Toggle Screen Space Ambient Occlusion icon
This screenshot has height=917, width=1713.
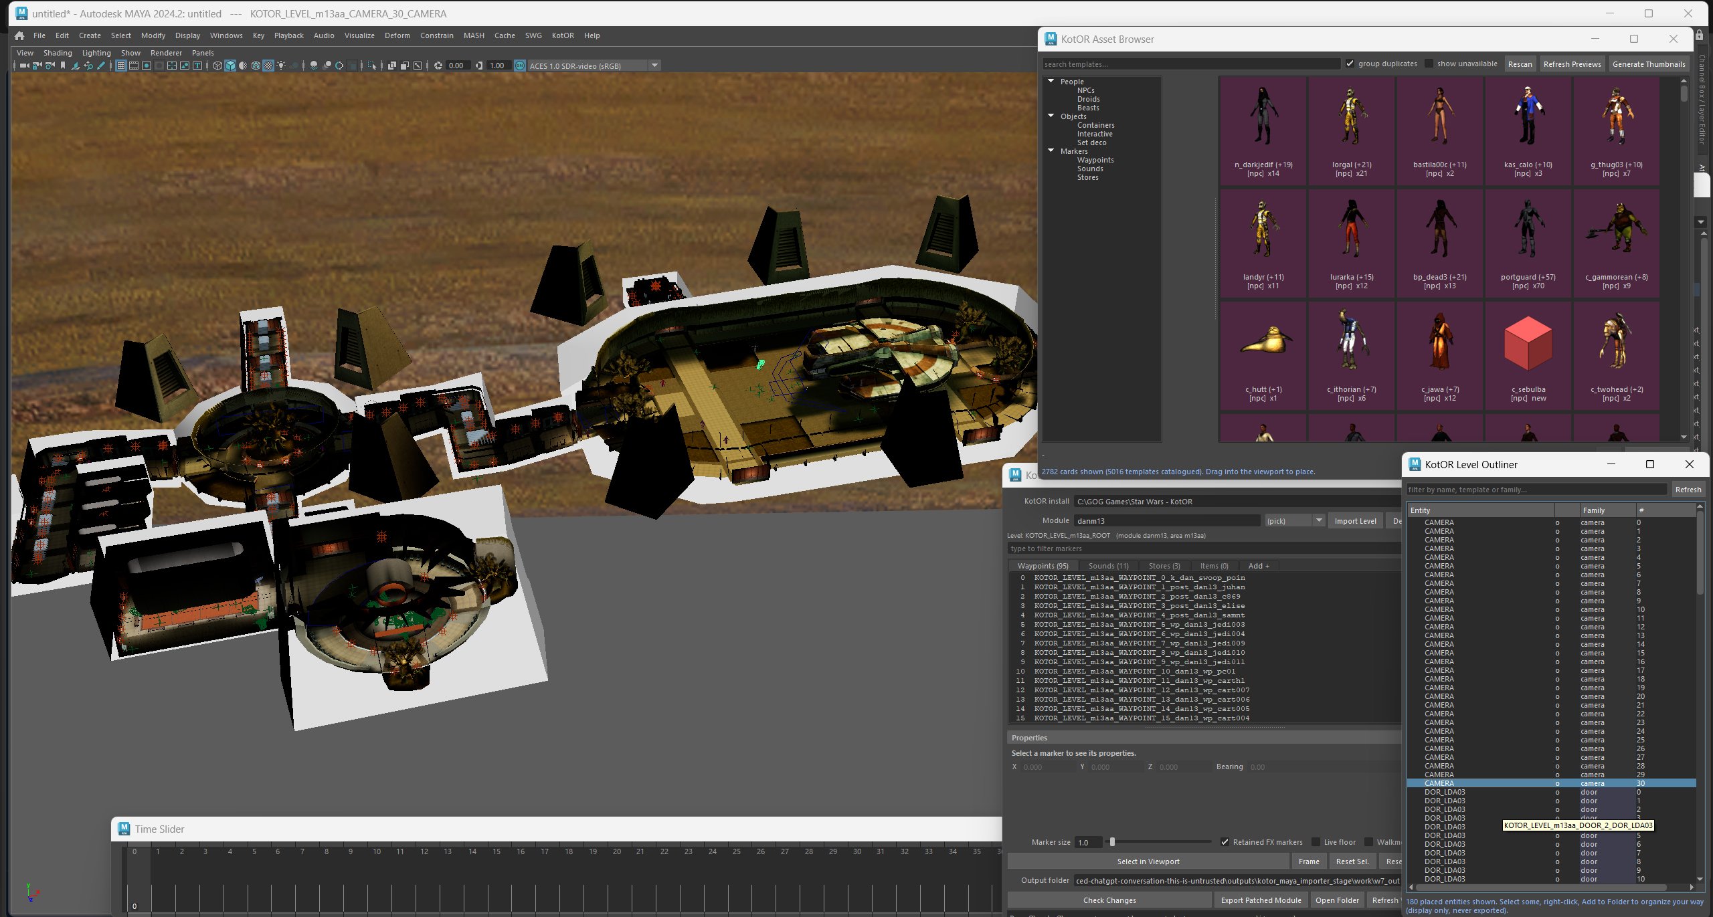(x=314, y=66)
